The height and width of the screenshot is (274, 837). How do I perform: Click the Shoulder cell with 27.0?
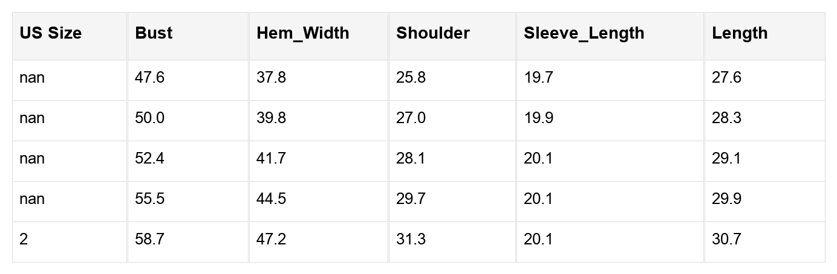point(411,118)
